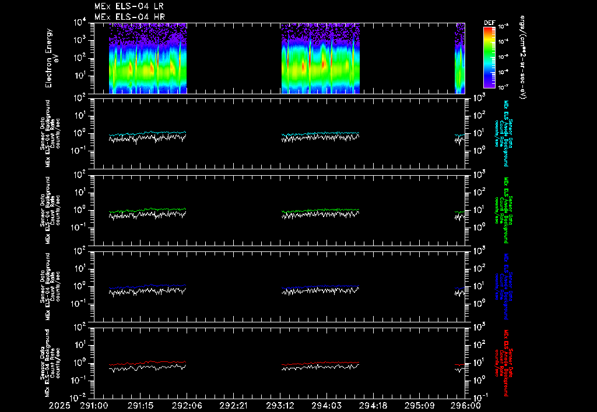Click the first spectrogram segment near day 291

pos(148,58)
